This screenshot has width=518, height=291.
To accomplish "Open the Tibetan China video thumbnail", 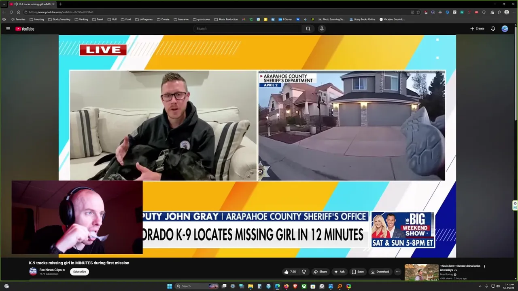I will tap(421, 272).
